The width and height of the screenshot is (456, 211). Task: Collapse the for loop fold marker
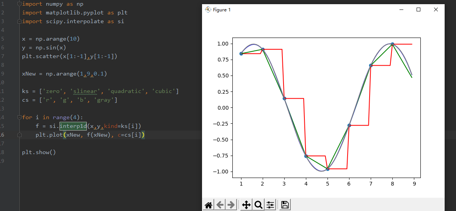coord(20,117)
